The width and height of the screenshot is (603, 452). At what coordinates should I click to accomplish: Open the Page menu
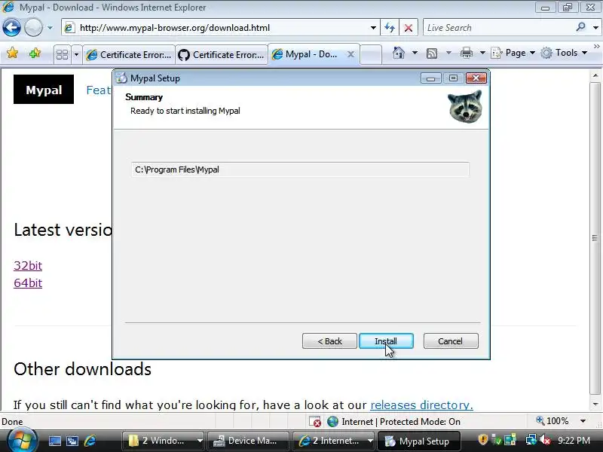point(513,53)
